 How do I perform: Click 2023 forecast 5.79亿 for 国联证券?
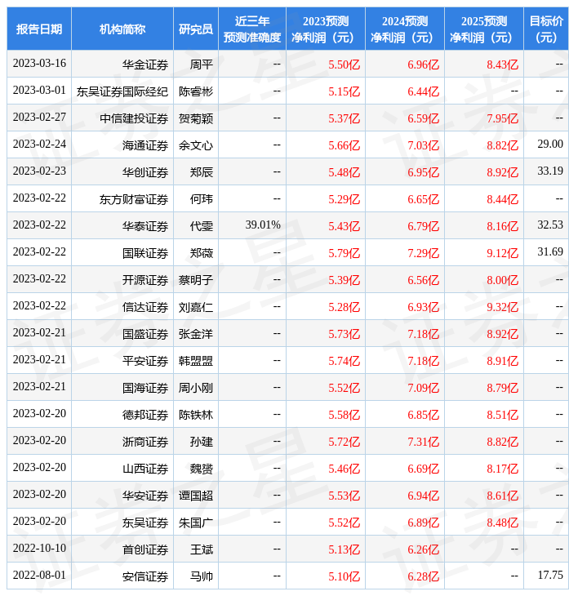pyautogui.click(x=344, y=254)
